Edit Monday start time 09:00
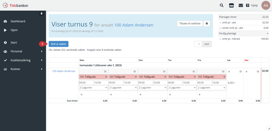This screenshot has width=272, height=131. click(x=86, y=83)
